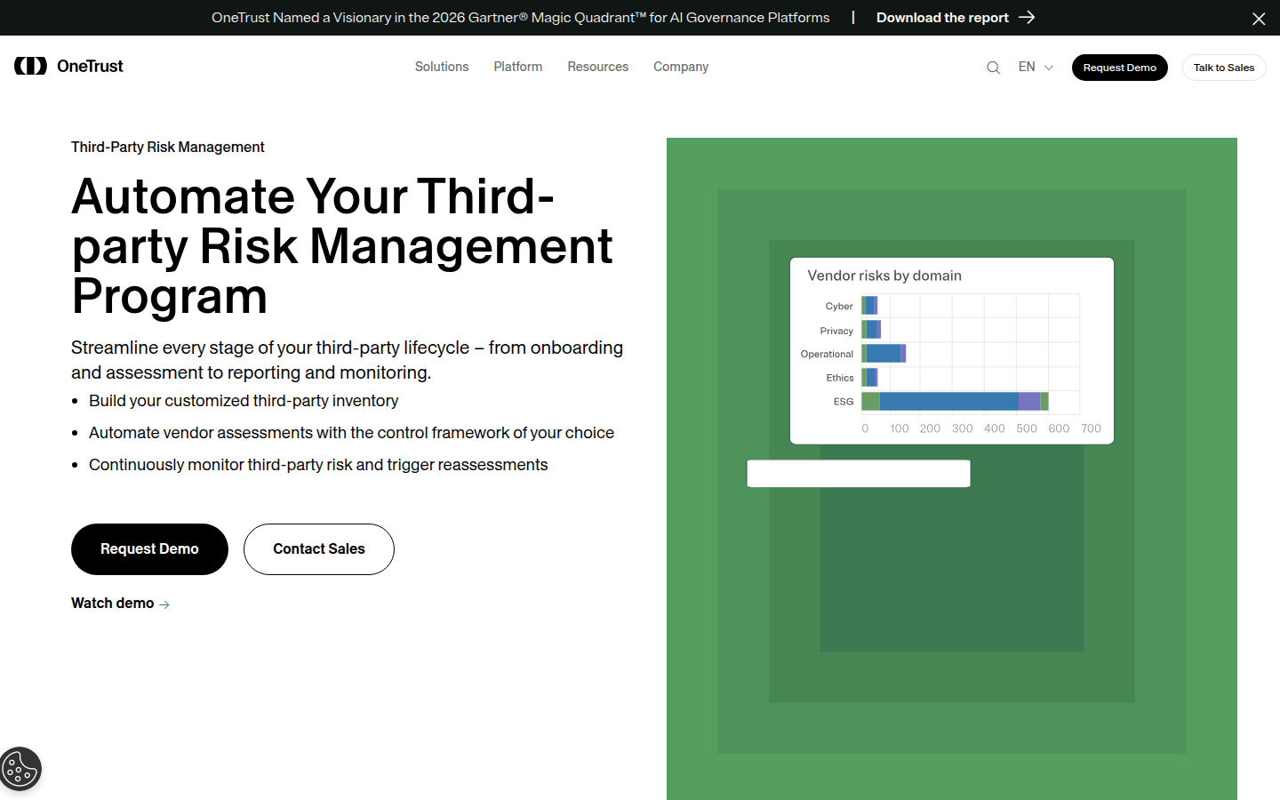Click the Third-Party Risk Management label
The image size is (1280, 800).
coord(168,147)
